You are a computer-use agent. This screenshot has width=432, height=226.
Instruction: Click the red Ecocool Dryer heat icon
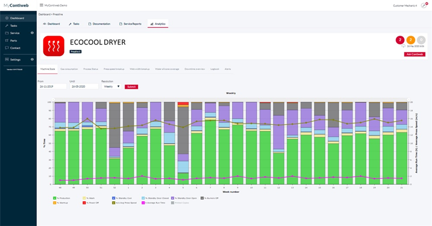(54, 46)
